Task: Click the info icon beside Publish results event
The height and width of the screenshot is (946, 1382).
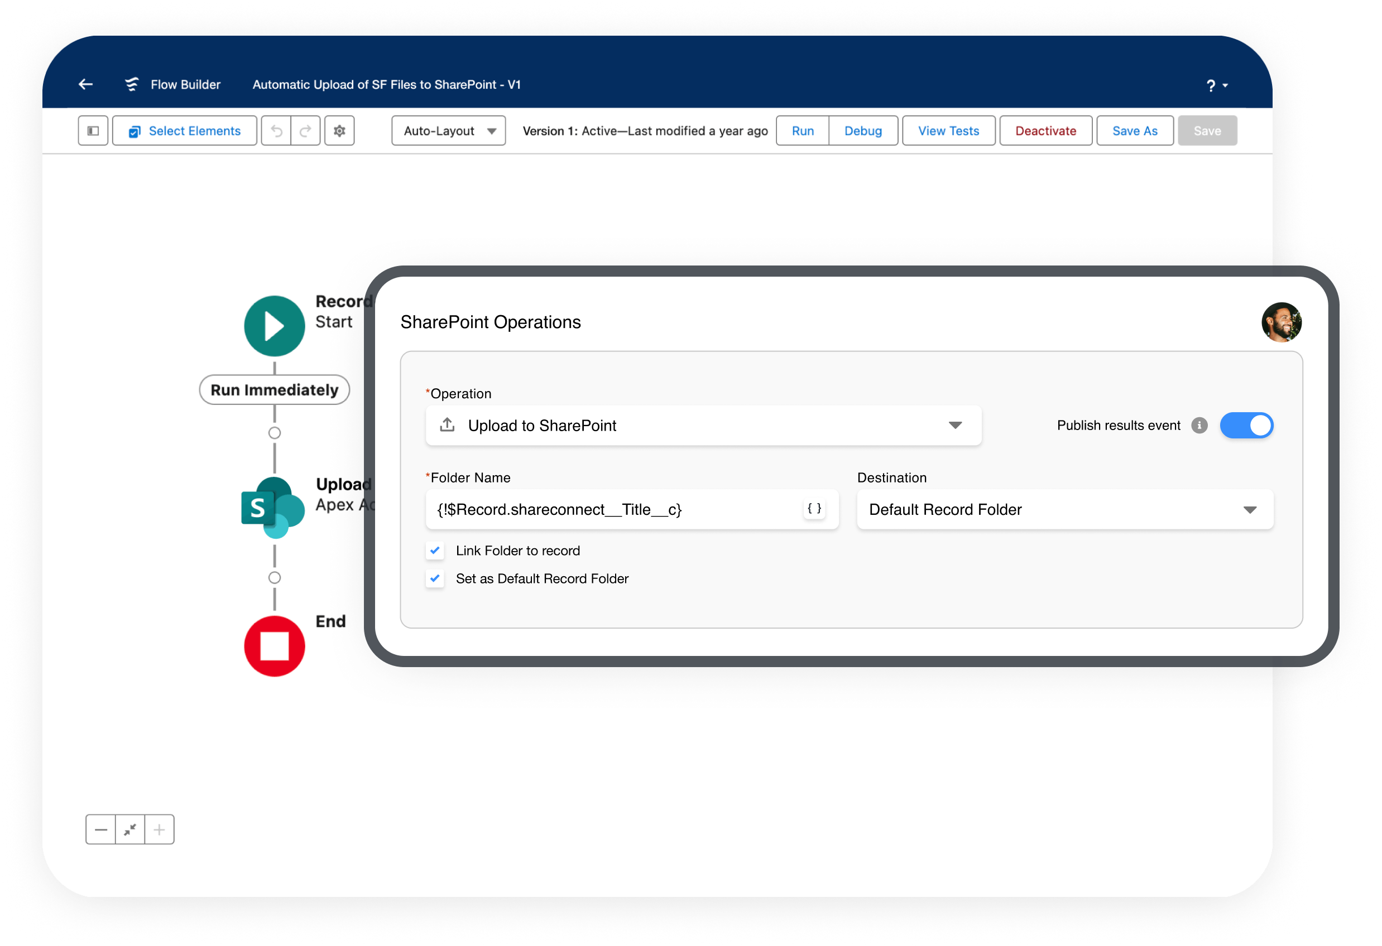Action: point(1199,426)
